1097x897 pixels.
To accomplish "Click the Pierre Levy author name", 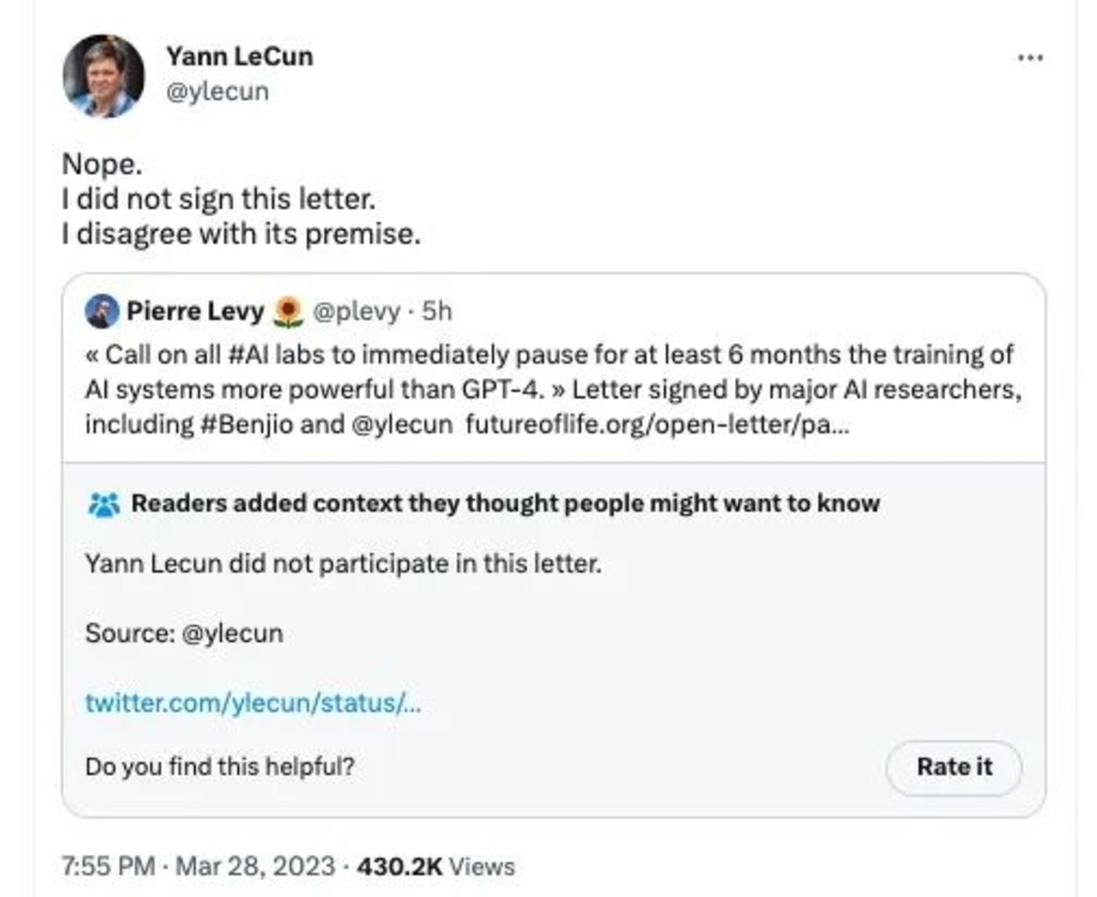I will coord(195,311).
